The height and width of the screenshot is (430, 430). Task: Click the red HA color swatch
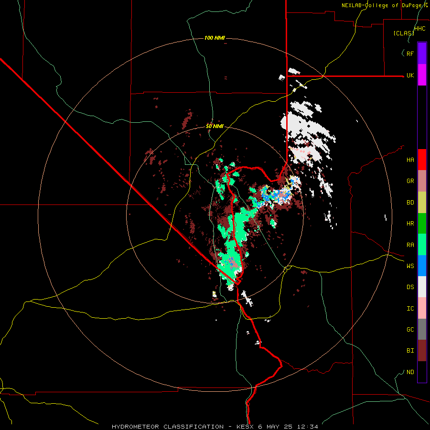(x=422, y=160)
